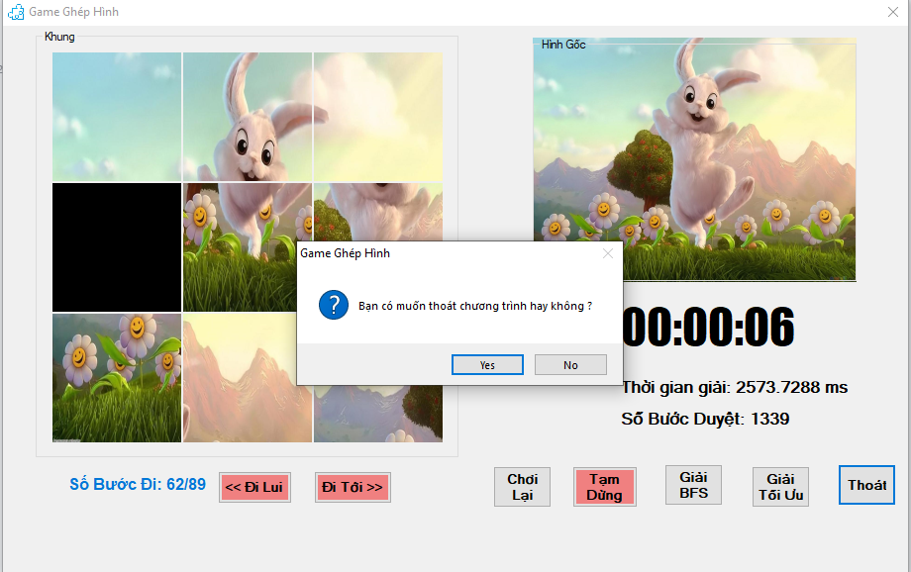911x572 pixels.
Task: Select the bottom-left flowers puzzle tile
Action: pos(117,378)
